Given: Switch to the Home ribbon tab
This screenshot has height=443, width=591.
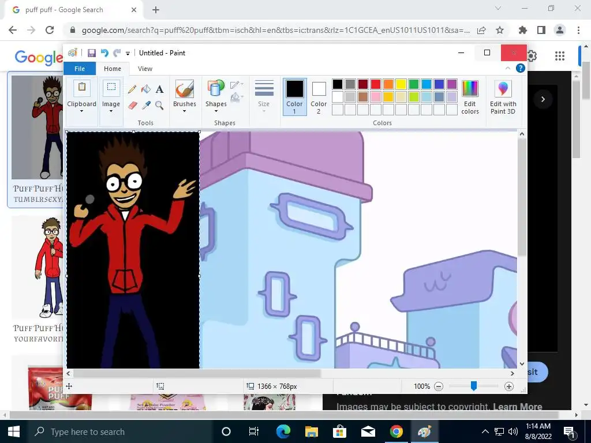Looking at the screenshot, I should pyautogui.click(x=113, y=69).
